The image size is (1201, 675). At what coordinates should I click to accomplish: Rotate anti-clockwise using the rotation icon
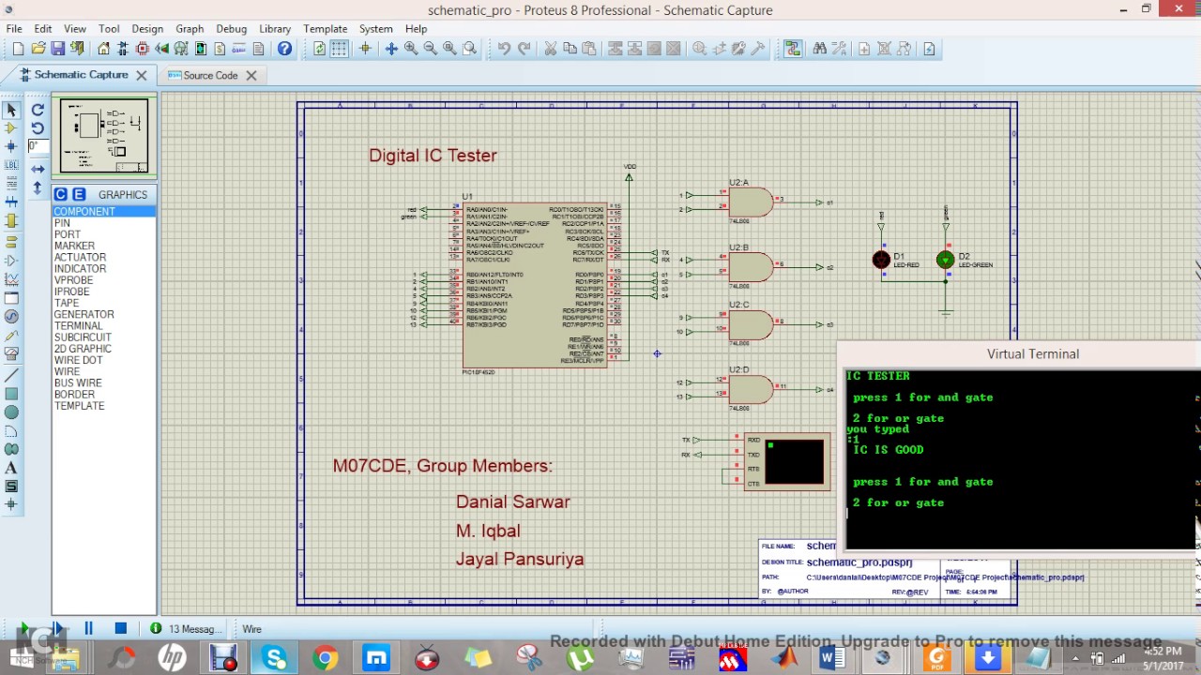click(x=38, y=128)
